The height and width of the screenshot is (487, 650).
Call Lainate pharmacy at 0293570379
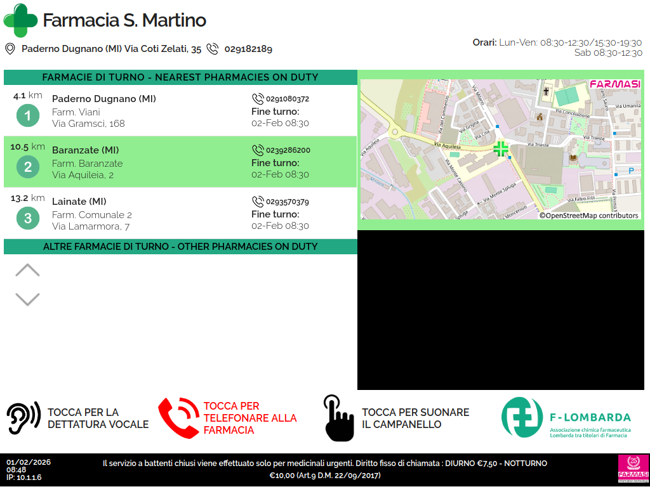tap(281, 202)
